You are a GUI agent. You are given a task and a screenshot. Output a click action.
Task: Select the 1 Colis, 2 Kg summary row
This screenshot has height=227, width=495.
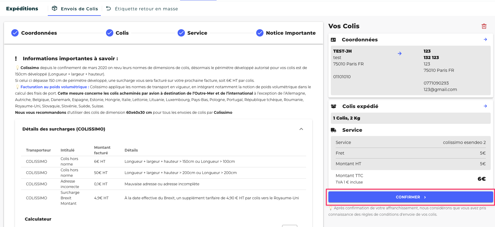[x=410, y=118]
